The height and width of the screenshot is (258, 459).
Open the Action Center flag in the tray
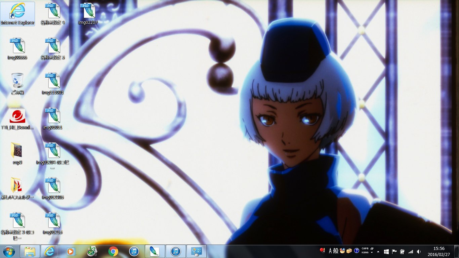[394, 251]
